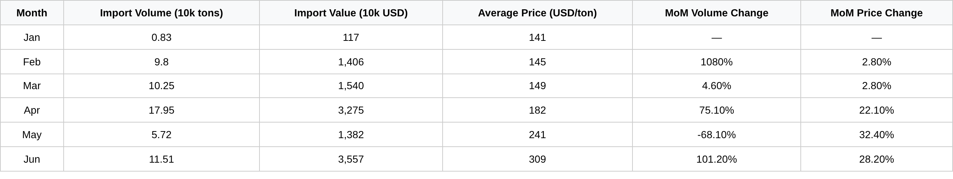Click the -68.10% volume change cell
The width and height of the screenshot is (953, 179).
[x=717, y=135]
